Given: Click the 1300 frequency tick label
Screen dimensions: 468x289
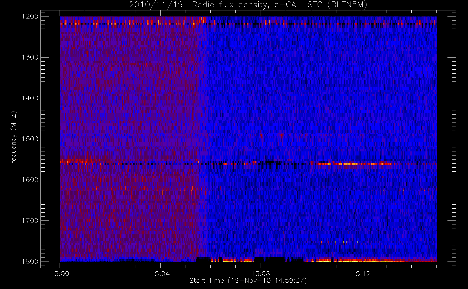Looking at the screenshot, I should click(x=30, y=57).
